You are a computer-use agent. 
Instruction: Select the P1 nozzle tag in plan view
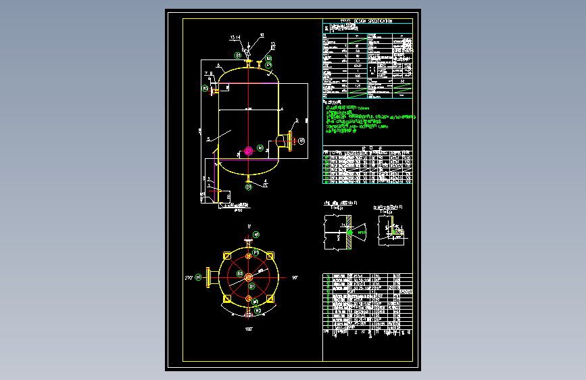(255, 253)
